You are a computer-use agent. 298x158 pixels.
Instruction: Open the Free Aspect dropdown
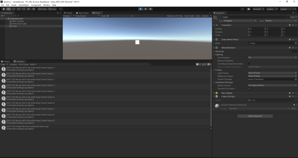87,16
